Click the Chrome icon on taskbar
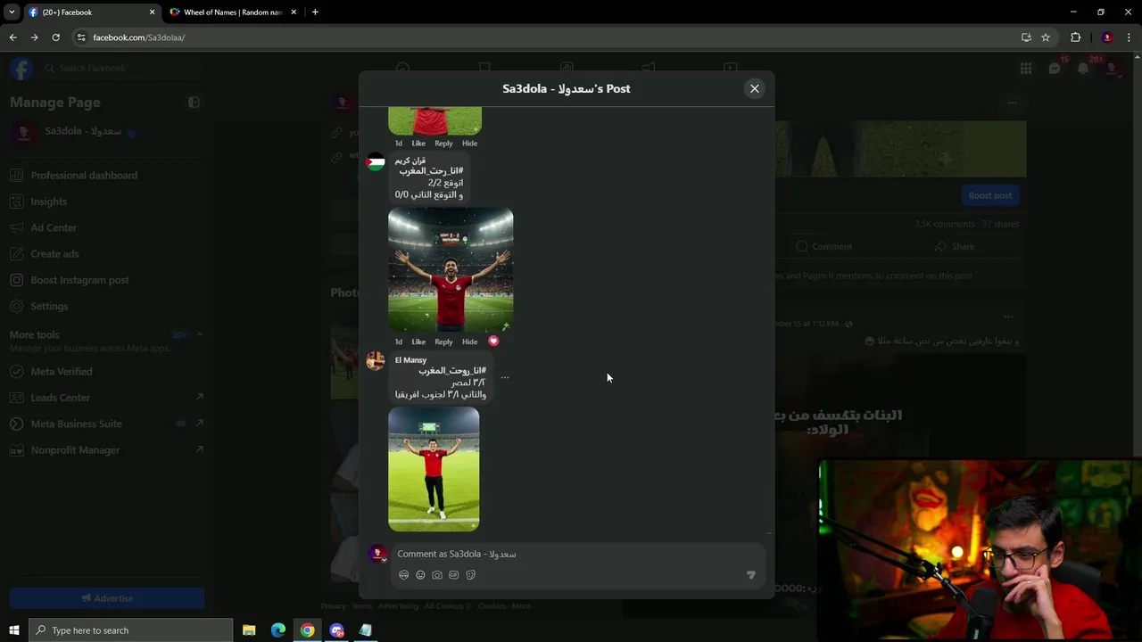The image size is (1142, 642). tap(307, 630)
